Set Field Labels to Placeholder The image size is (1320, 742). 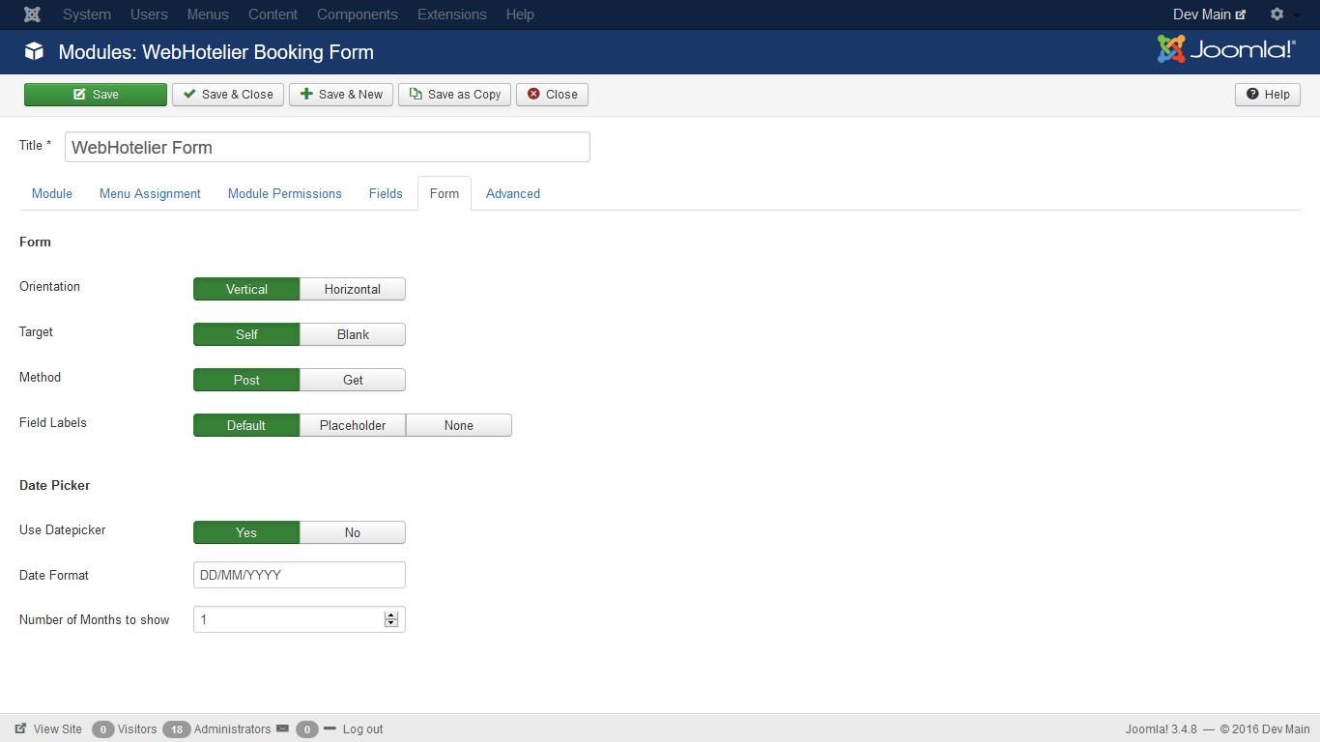(353, 425)
